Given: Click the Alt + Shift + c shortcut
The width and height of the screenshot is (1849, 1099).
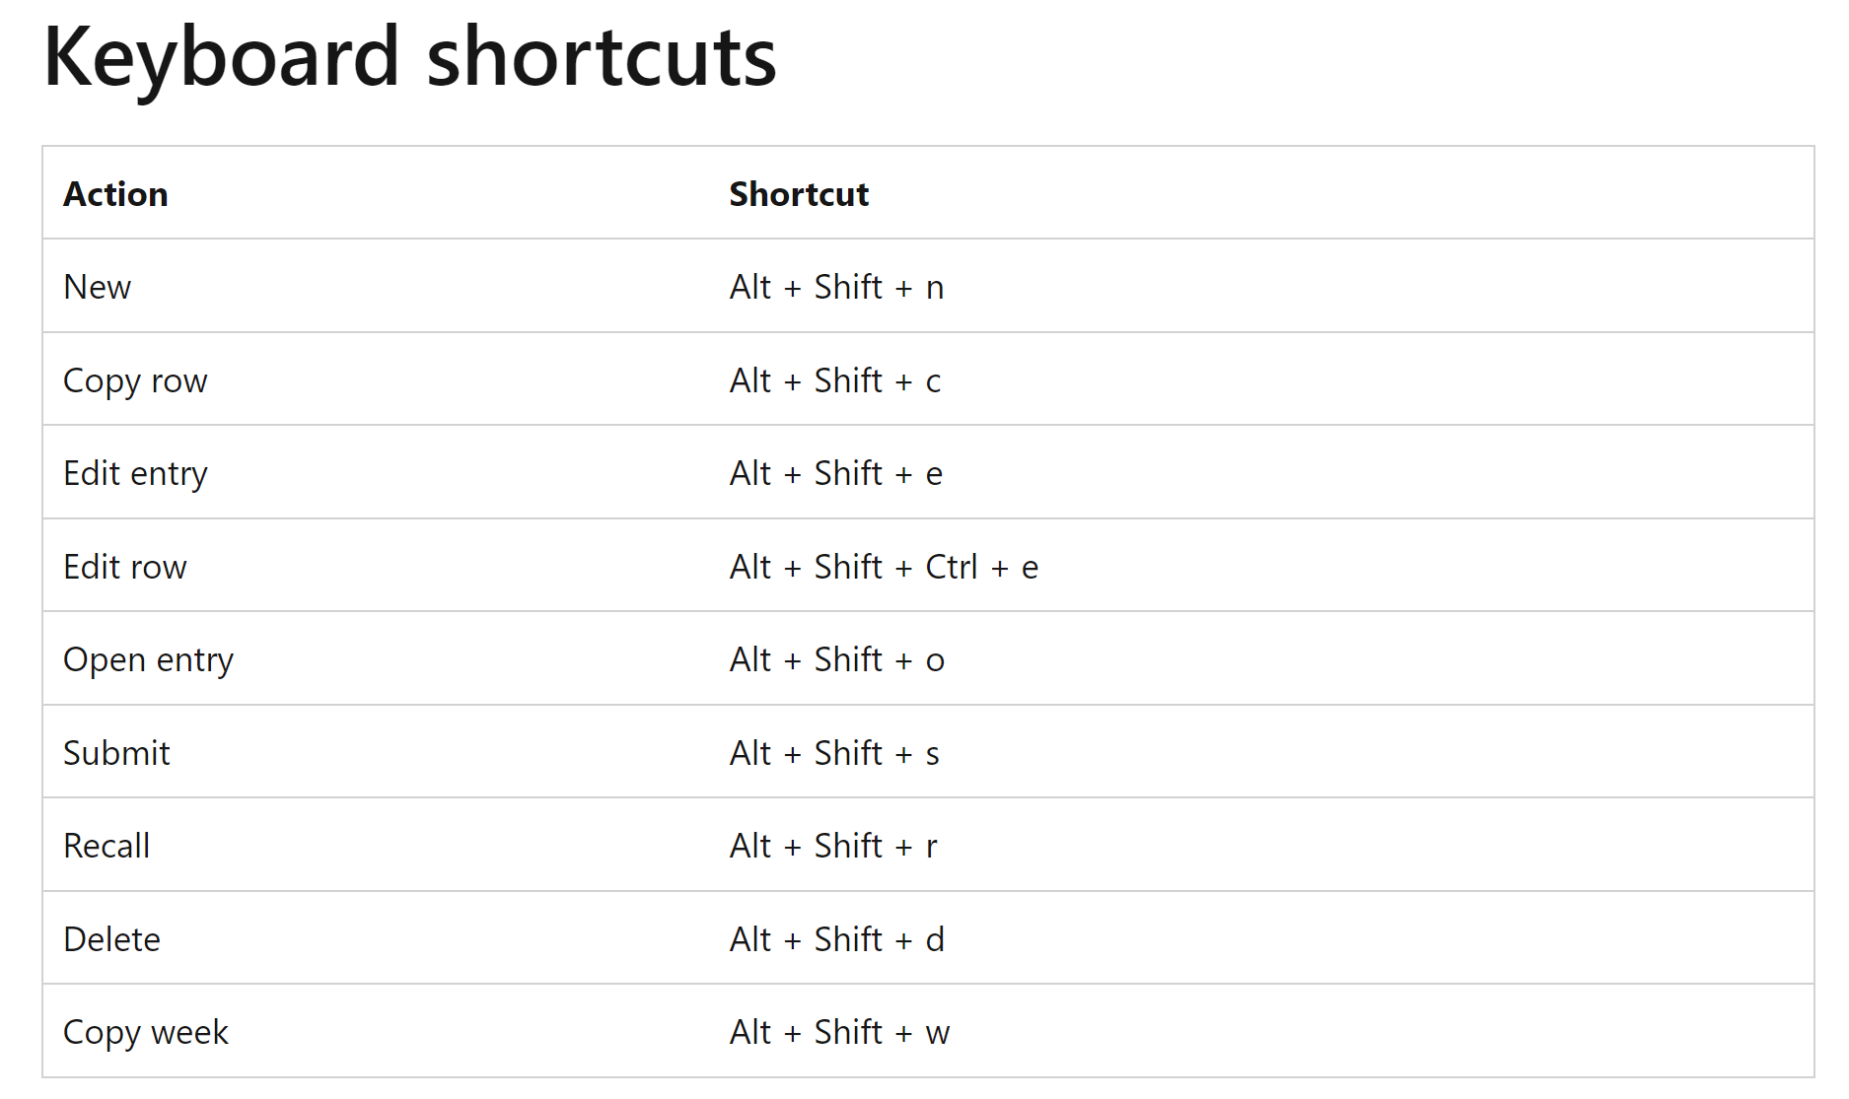Looking at the screenshot, I should coord(835,380).
